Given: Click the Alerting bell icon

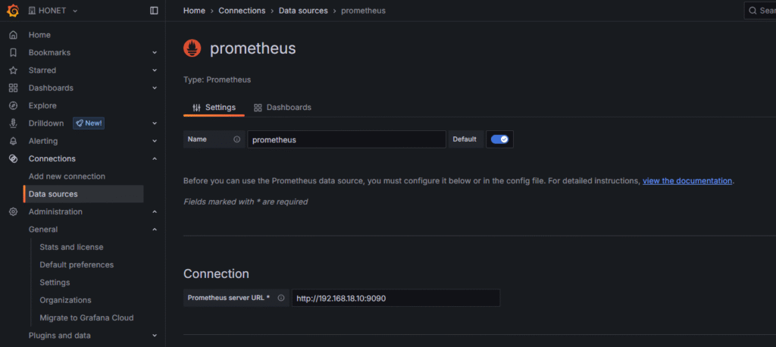Looking at the screenshot, I should pos(13,141).
